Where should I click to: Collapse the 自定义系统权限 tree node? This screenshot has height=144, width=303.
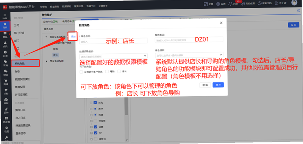(x=46, y=37)
